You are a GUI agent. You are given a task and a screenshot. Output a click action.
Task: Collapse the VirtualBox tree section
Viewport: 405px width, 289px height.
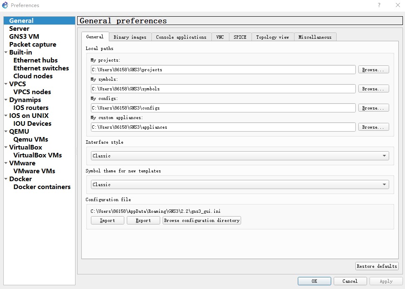(6, 147)
